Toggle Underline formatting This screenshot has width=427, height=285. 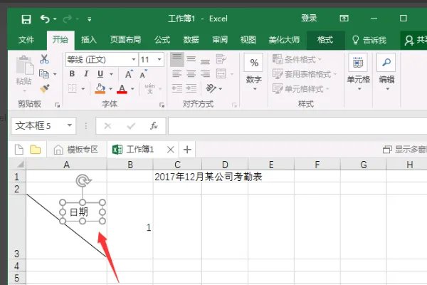pyautogui.click(x=100, y=74)
